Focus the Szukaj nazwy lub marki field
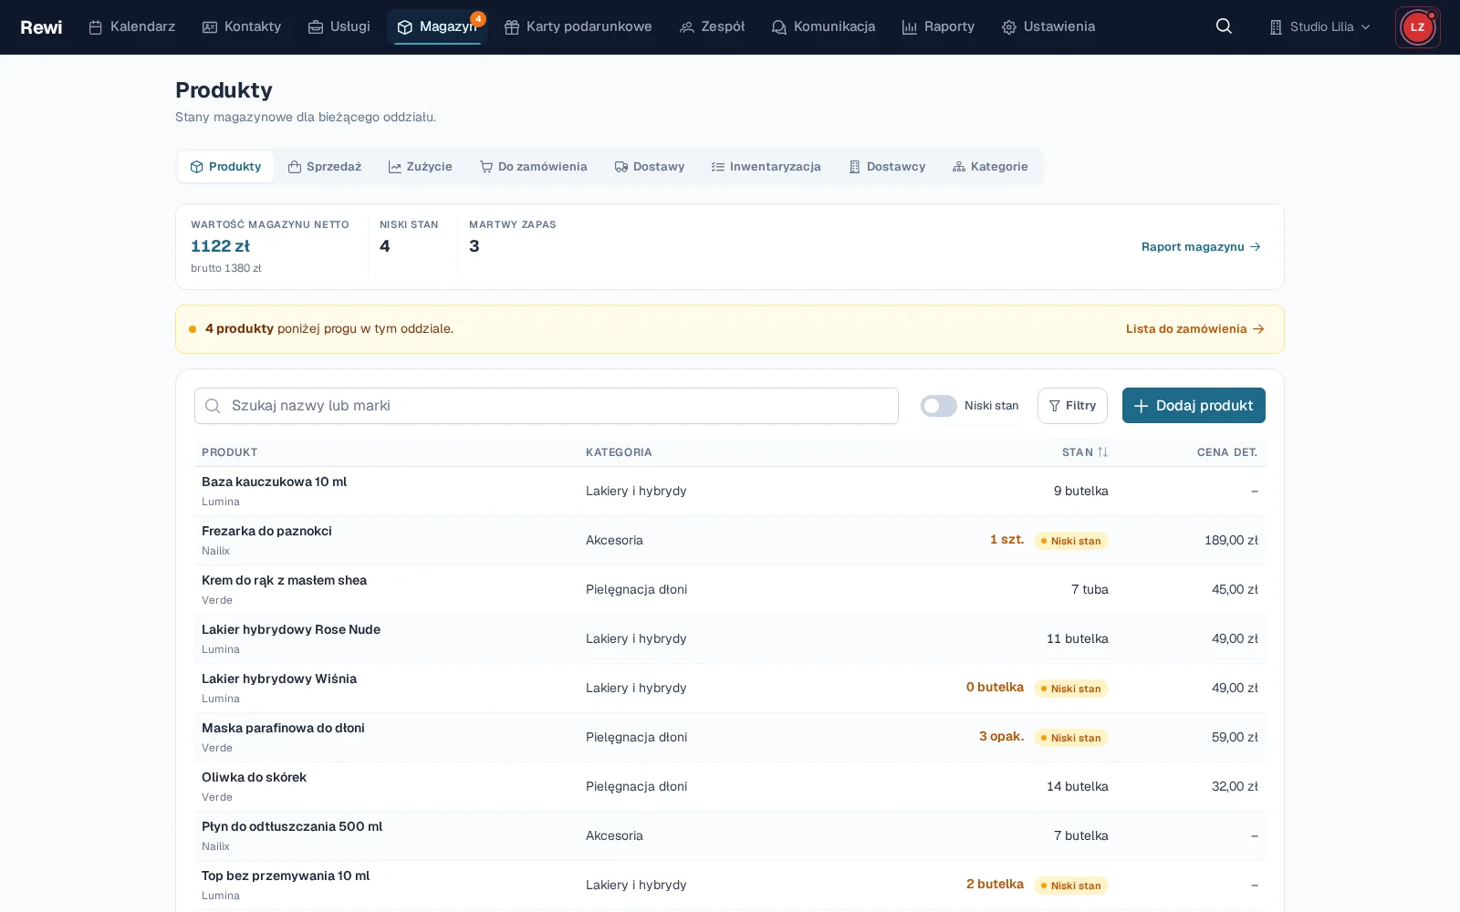Image resolution: width=1460 pixels, height=912 pixels. (x=547, y=406)
